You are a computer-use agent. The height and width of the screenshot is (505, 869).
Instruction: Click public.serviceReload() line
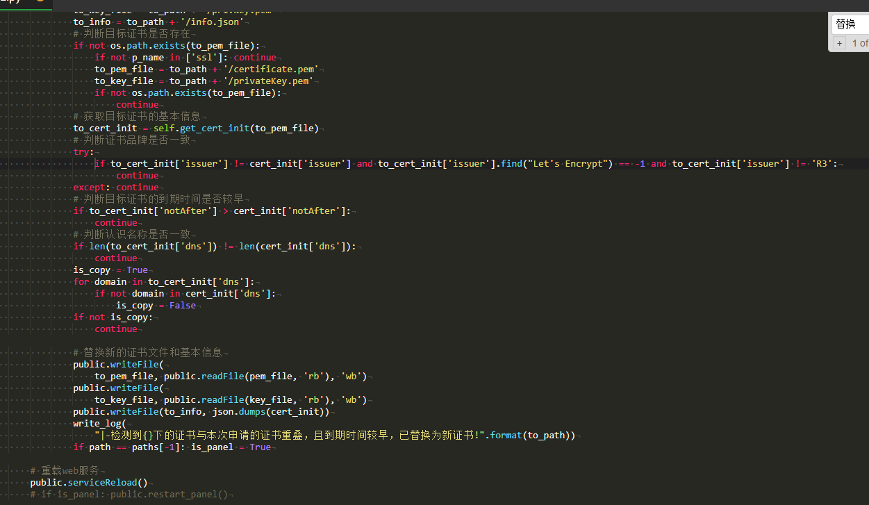pyautogui.click(x=89, y=483)
